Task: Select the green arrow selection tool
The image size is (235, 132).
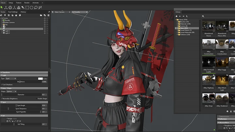Action: click(x=2, y=7)
